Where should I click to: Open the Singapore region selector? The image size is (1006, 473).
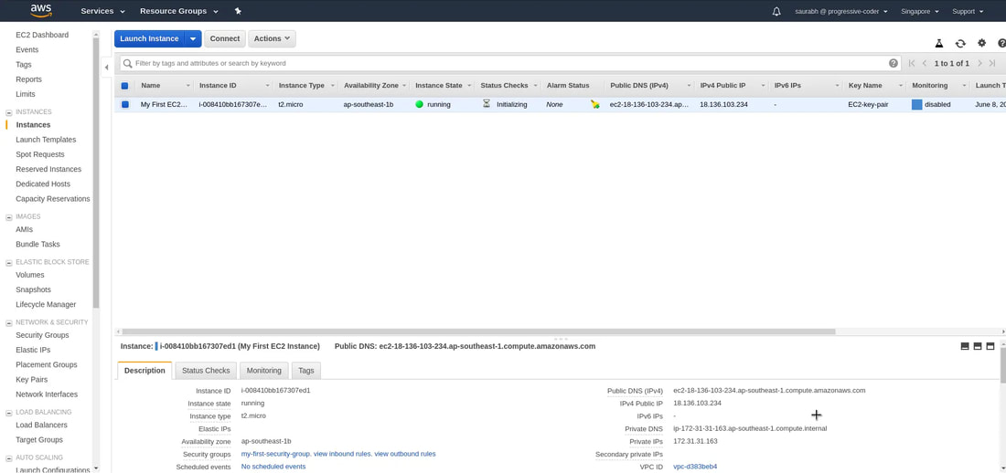pos(919,12)
